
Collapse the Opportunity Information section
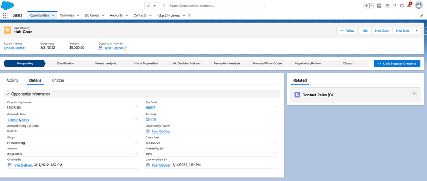[x=8, y=94]
